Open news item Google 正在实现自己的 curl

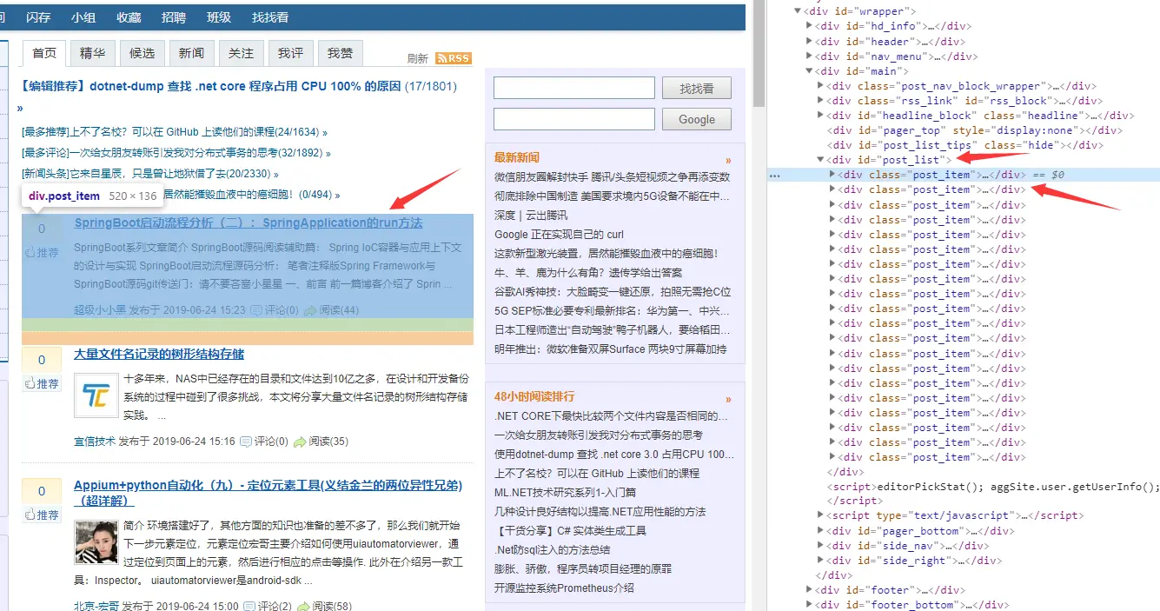coord(560,234)
